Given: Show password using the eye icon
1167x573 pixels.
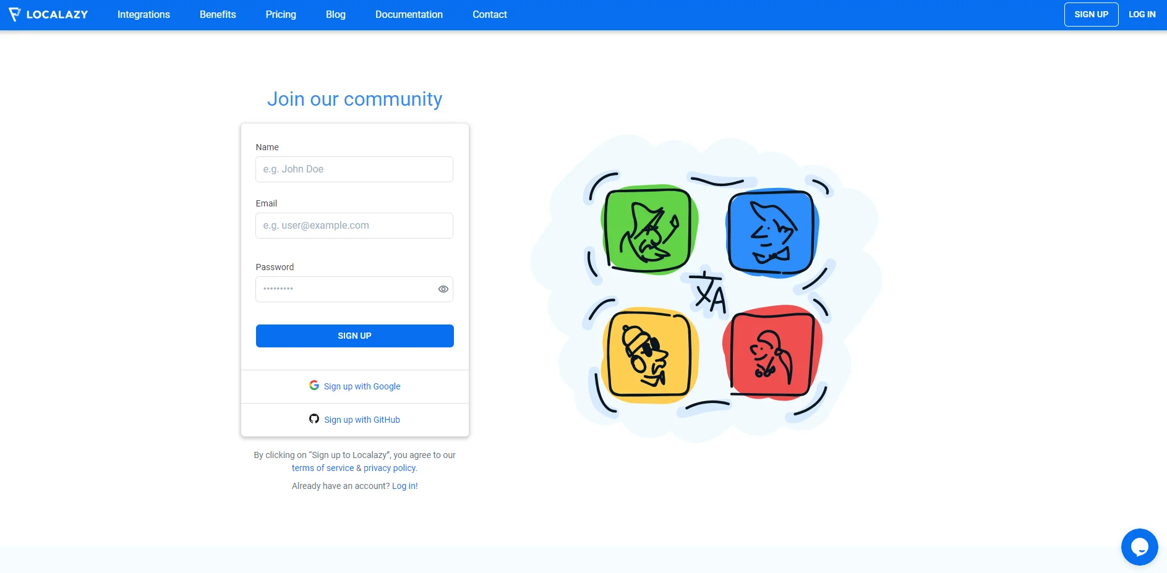Looking at the screenshot, I should click(x=443, y=289).
